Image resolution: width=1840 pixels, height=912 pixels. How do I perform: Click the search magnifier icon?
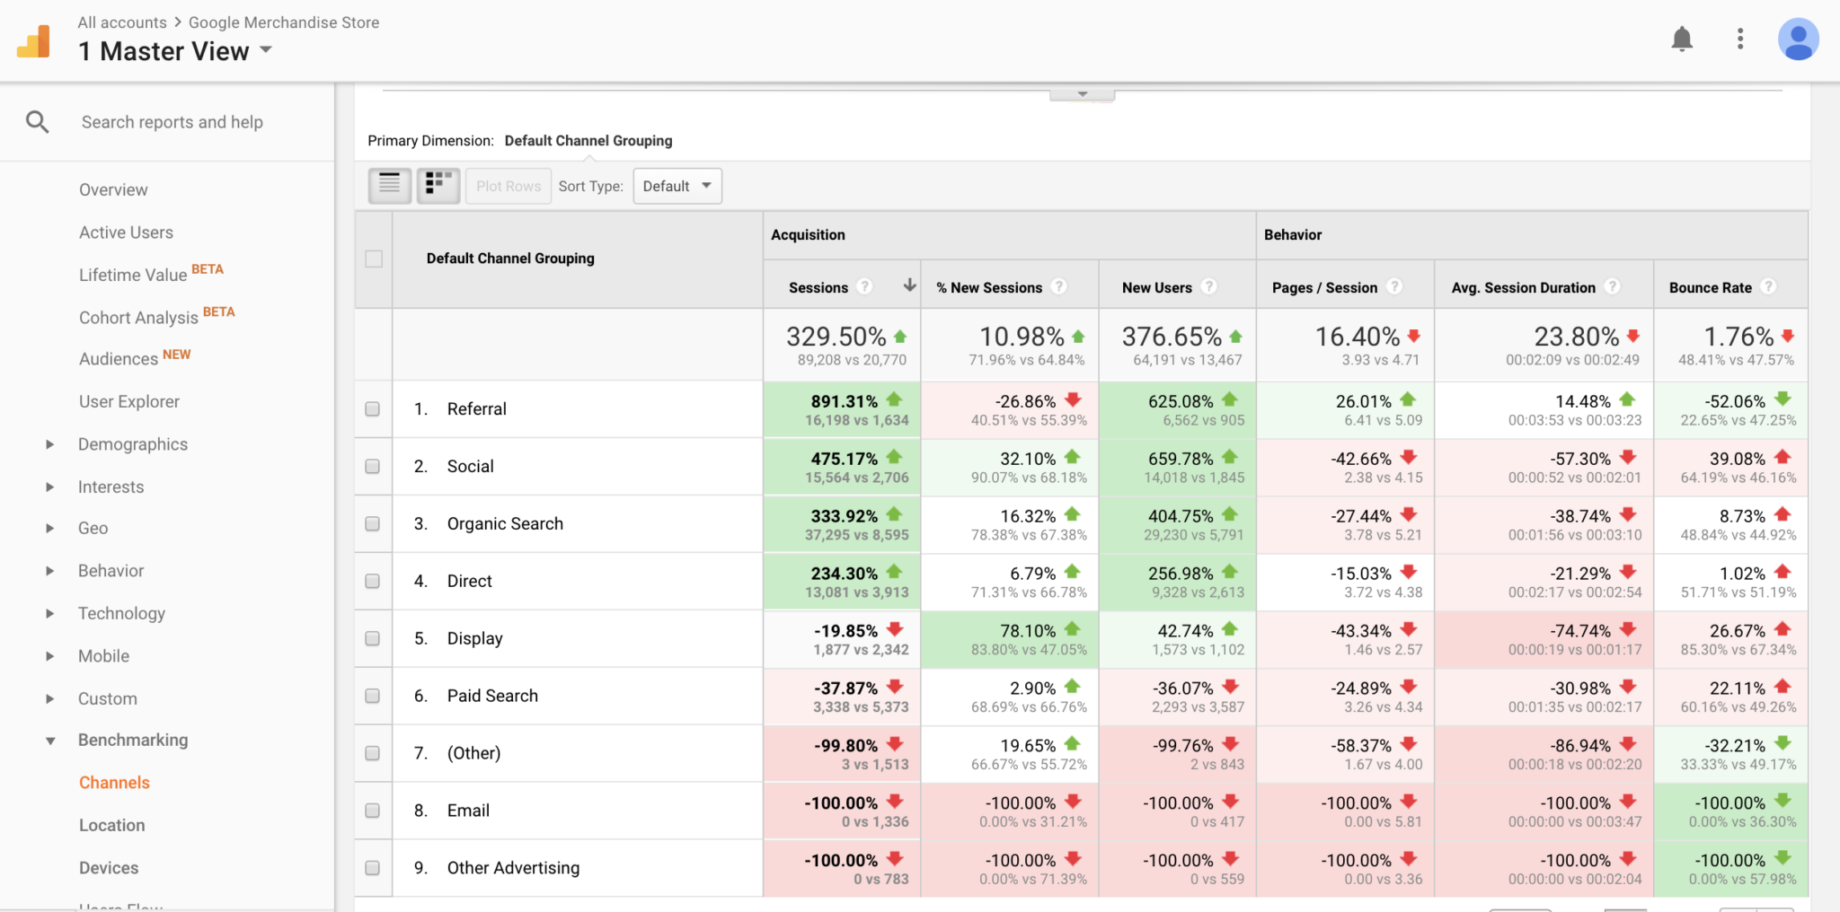pos(37,122)
